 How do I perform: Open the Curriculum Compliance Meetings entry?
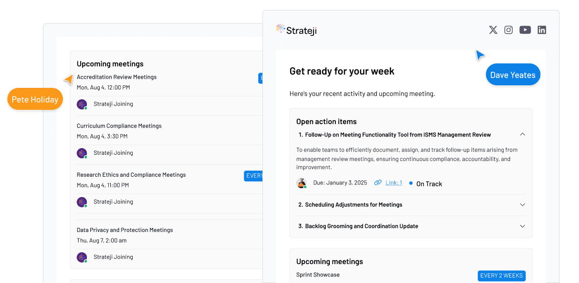tap(119, 126)
